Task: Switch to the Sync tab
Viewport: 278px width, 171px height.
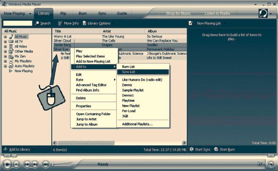Action: (102, 14)
